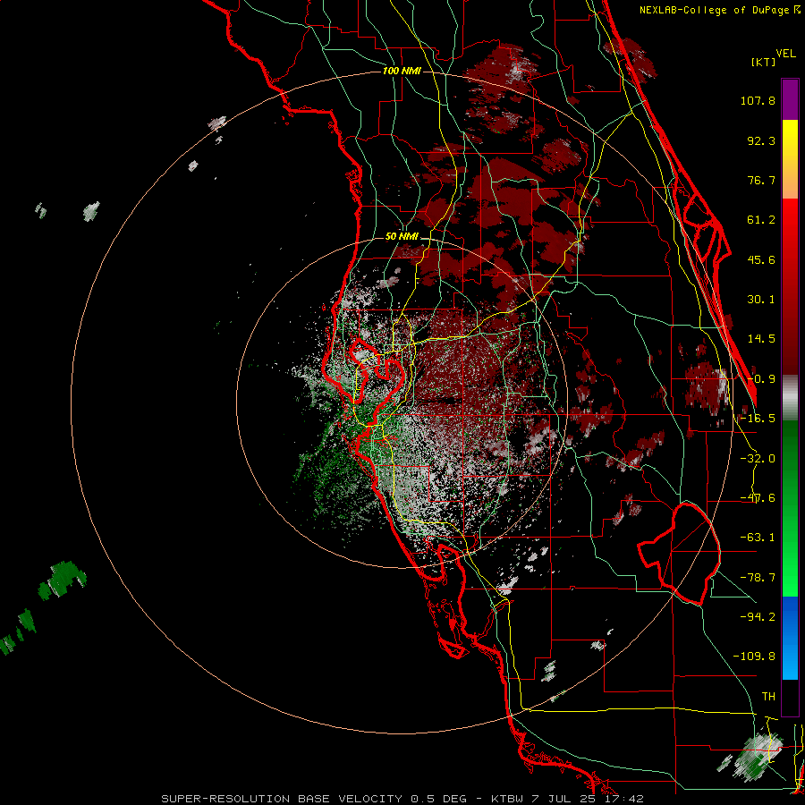
Task: Click the 92.3 legend value
Action: click(761, 140)
